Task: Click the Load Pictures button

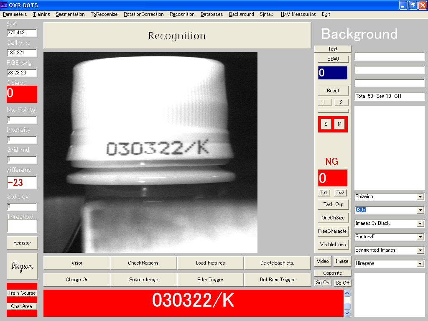Action: point(210,263)
